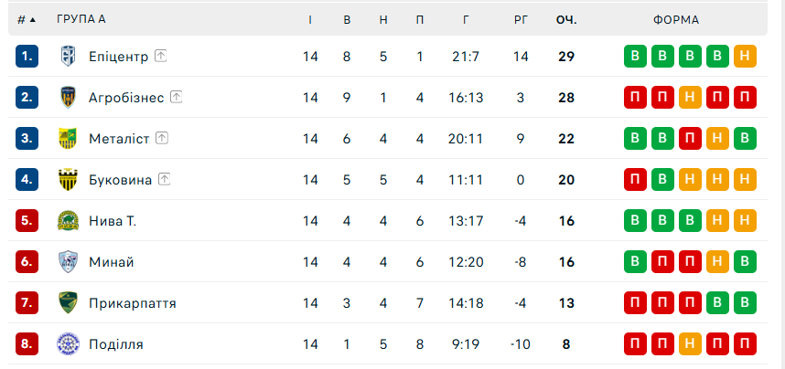Click the Минай team crest
This screenshot has height=369, width=785.
[x=67, y=262]
